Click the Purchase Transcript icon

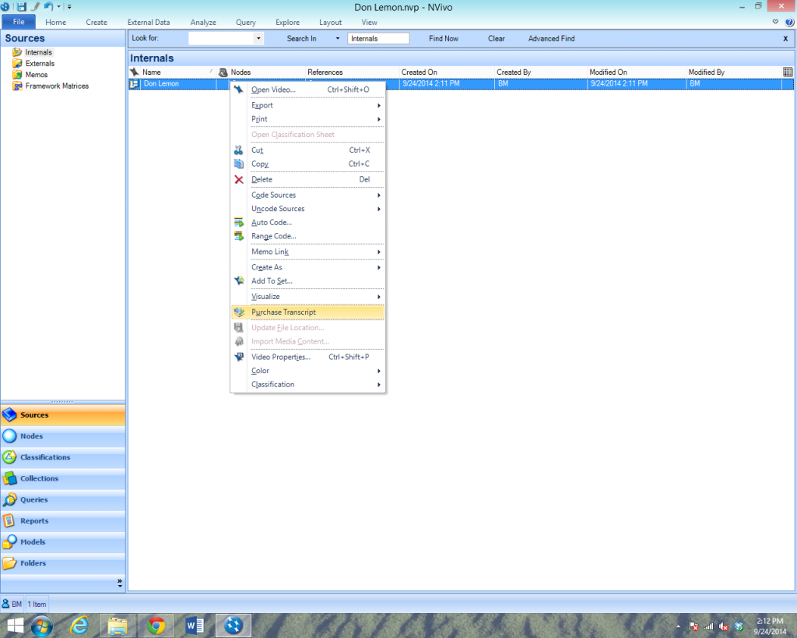pos(239,312)
